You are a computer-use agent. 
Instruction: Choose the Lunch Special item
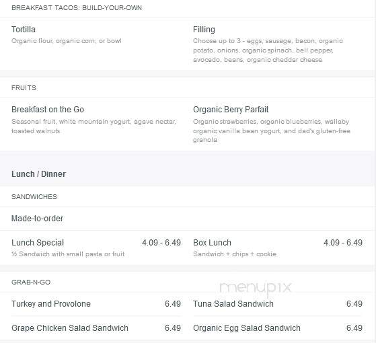pos(38,243)
